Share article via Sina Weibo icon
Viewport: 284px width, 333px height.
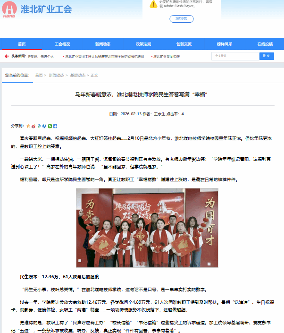(33, 126)
